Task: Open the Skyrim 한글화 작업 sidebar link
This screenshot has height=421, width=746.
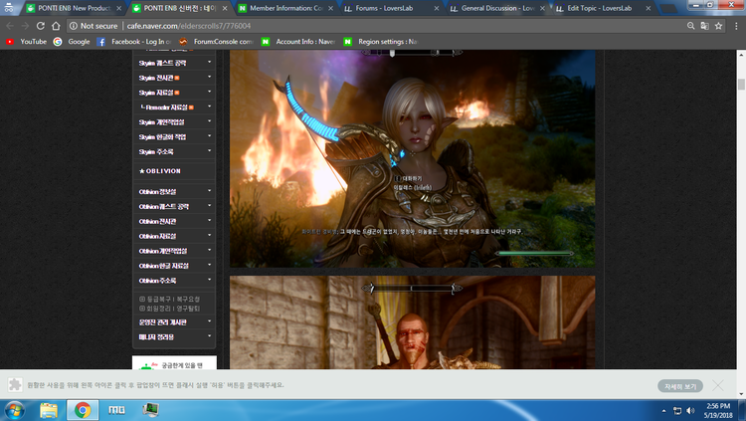Action: point(162,136)
